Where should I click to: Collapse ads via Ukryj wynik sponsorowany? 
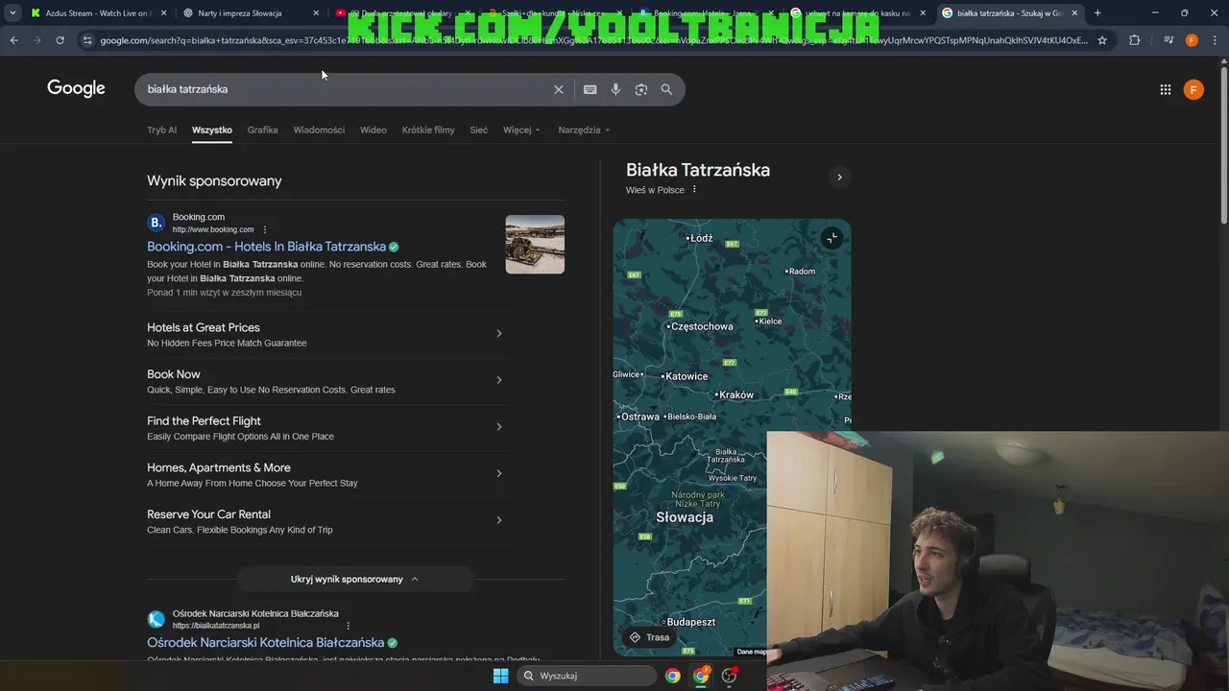point(354,579)
